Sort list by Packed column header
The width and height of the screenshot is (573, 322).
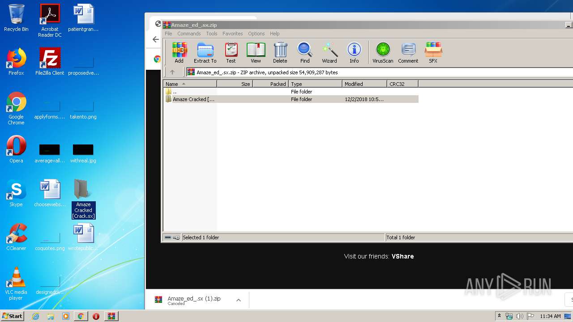[x=271, y=84]
